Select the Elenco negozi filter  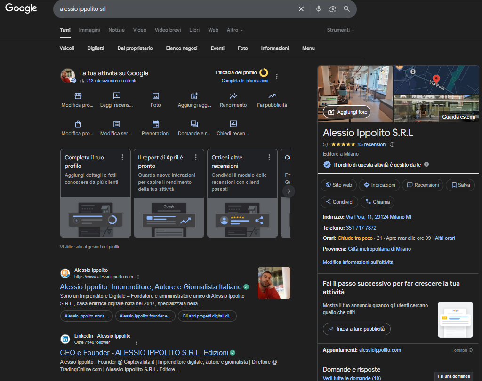click(182, 48)
